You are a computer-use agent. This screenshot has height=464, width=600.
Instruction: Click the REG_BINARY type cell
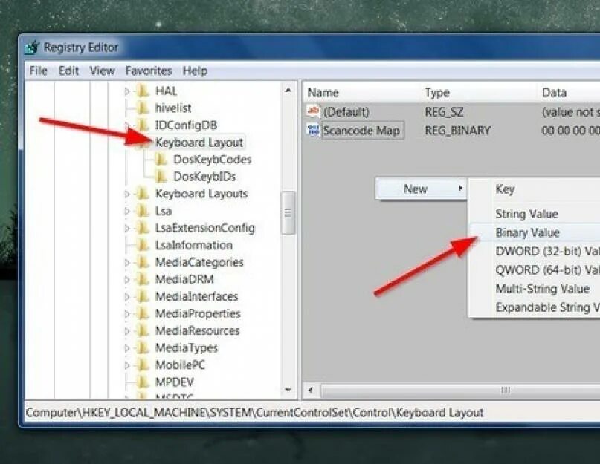[457, 131]
